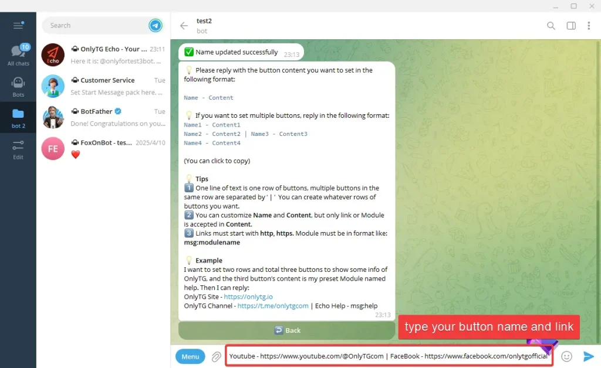Viewport: 601px width, 368px height.
Task: Send the message with the arrow
Action: (x=588, y=356)
